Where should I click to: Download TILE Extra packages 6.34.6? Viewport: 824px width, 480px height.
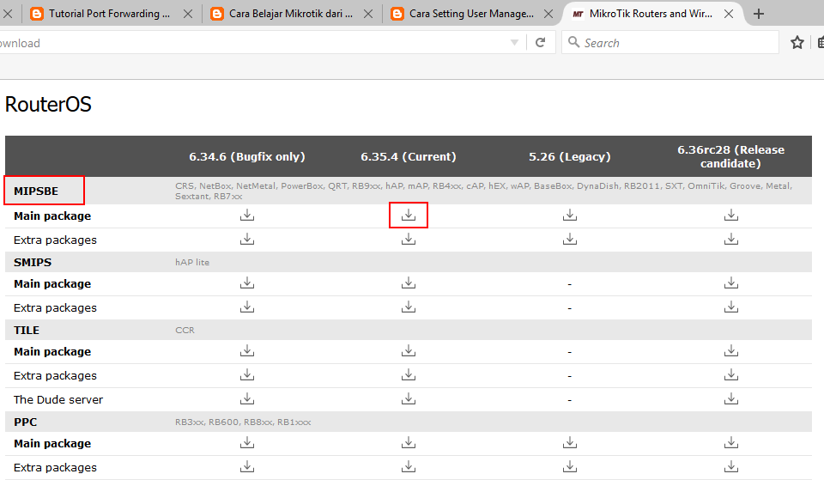tap(247, 375)
